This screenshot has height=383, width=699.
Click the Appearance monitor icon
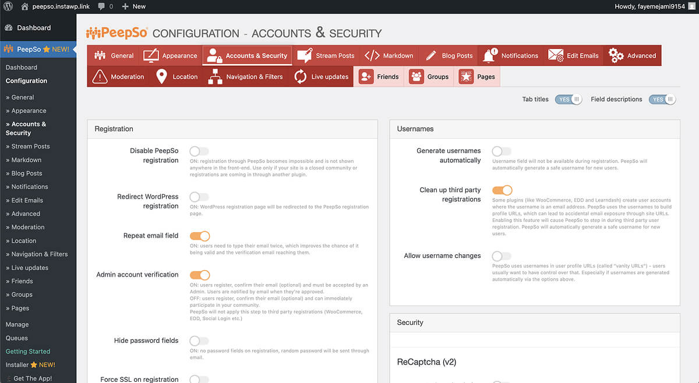[151, 55]
